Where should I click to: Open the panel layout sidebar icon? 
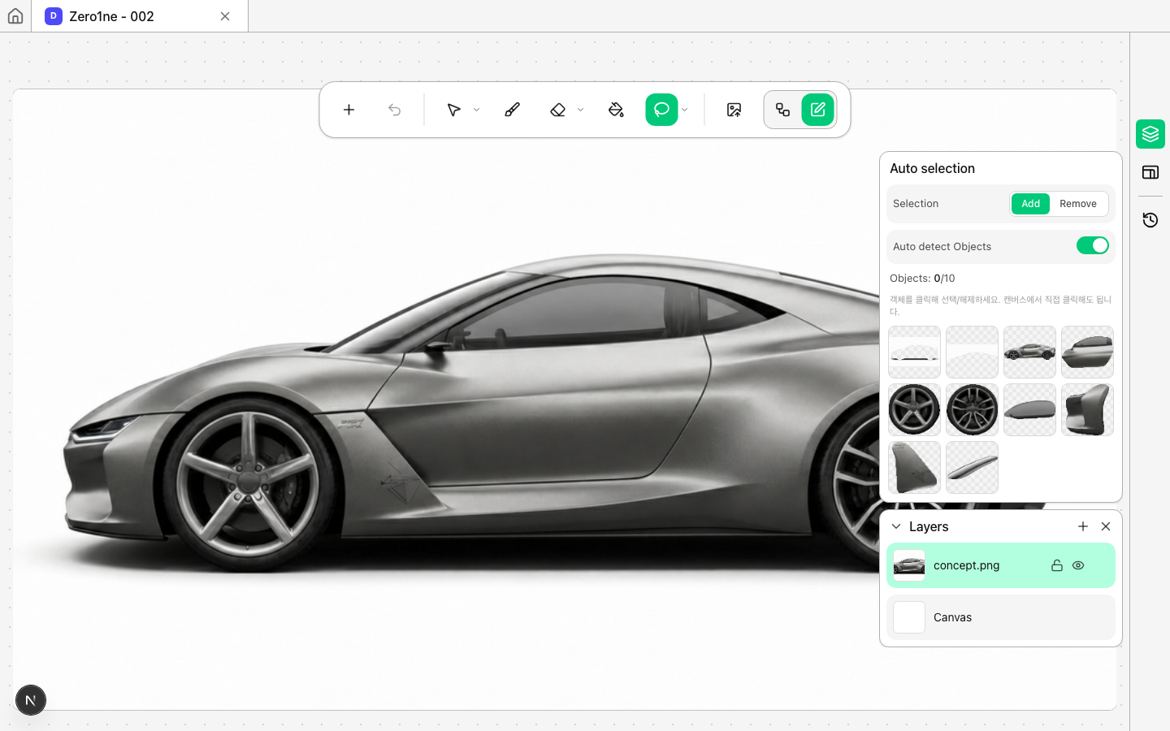coord(1150,172)
